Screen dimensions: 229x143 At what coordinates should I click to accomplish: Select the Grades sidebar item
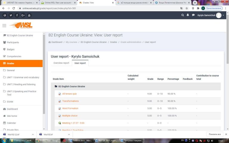tap(21, 63)
